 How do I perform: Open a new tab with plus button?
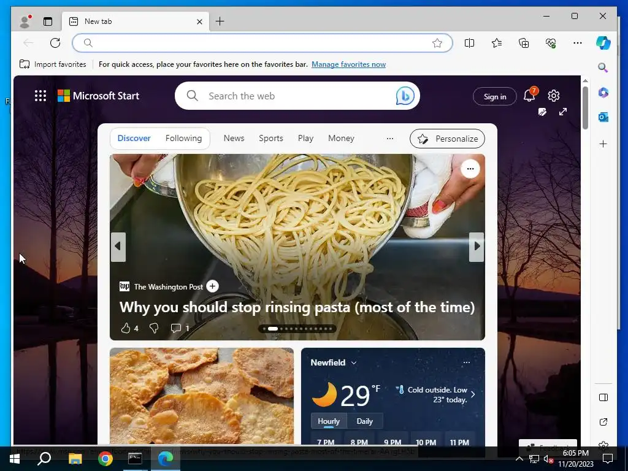click(x=220, y=21)
